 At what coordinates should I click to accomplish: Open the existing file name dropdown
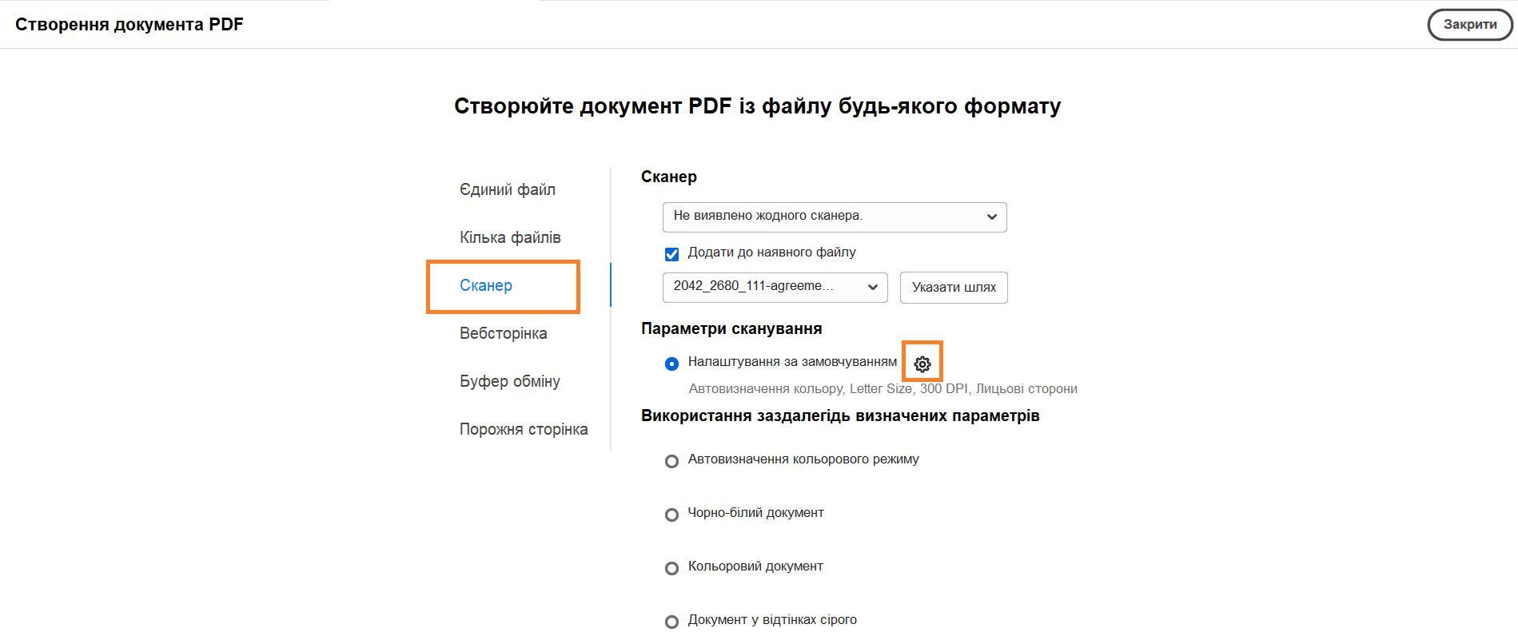775,287
